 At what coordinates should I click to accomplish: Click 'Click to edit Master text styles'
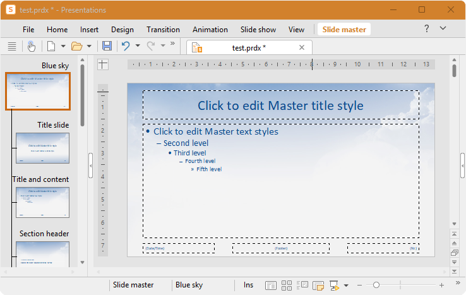coord(216,131)
